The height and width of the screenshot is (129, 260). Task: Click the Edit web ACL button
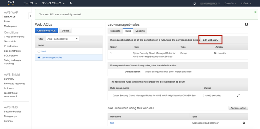point(210,40)
